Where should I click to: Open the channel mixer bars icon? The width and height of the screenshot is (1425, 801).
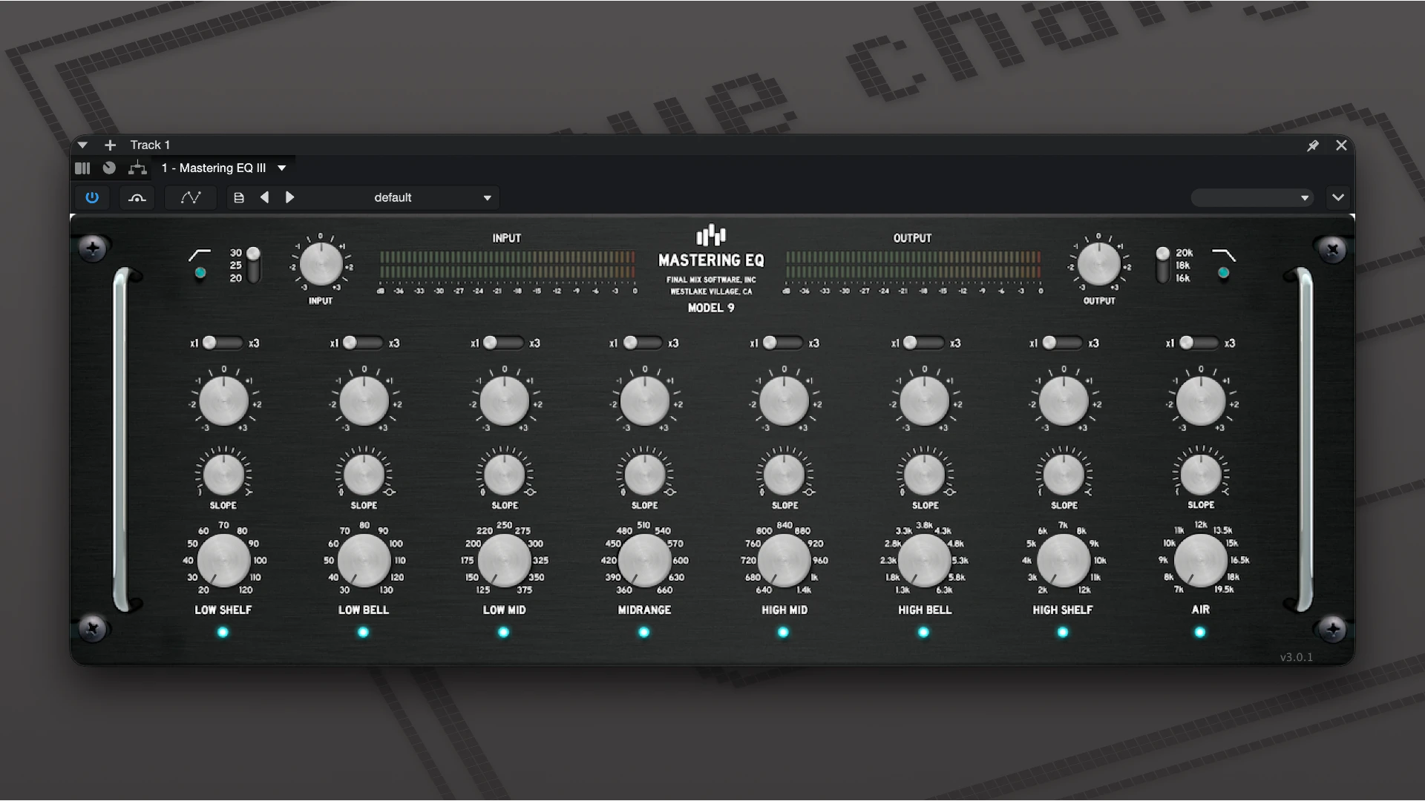82,168
